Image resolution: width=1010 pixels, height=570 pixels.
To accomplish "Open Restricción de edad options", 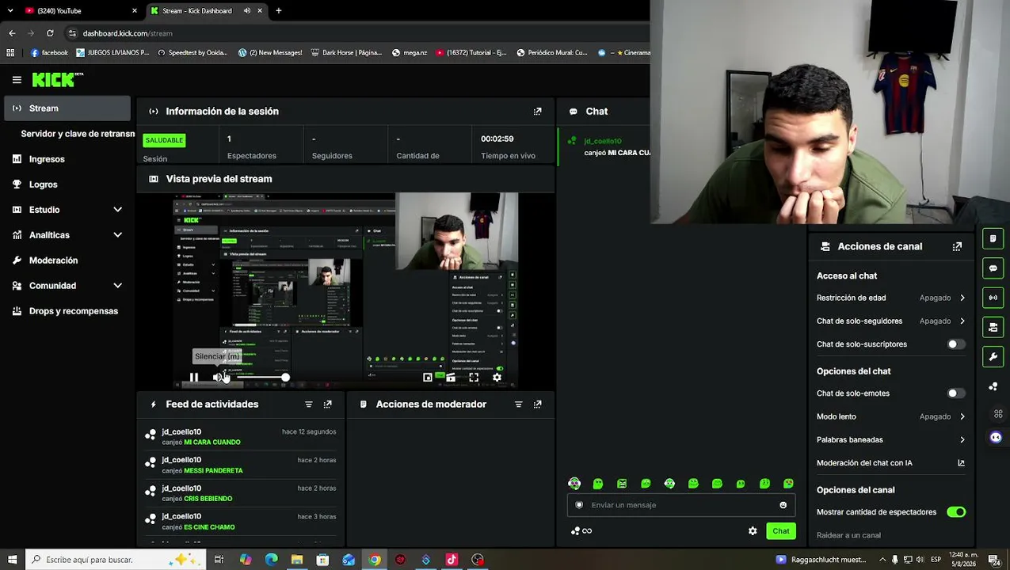I will pos(891,298).
